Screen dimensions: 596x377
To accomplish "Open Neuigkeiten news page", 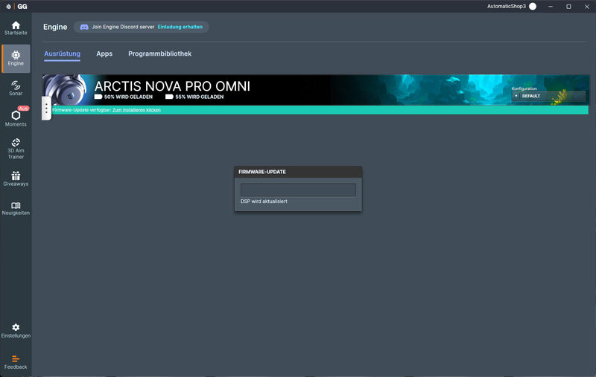I will click(16, 209).
